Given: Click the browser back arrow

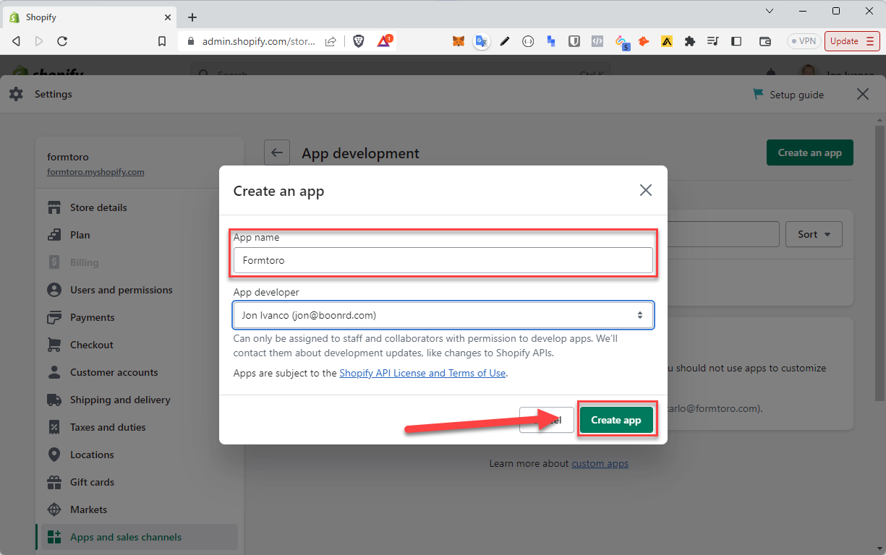Looking at the screenshot, I should (x=17, y=41).
